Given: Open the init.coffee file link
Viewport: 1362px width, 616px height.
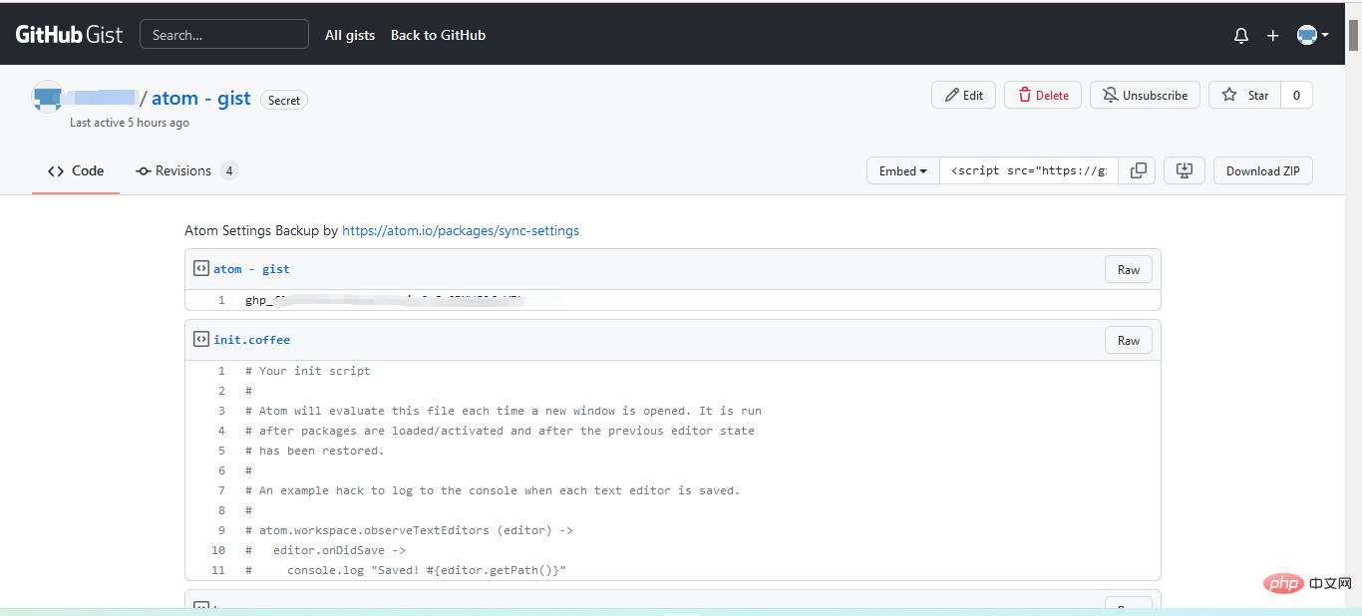Looking at the screenshot, I should pyautogui.click(x=251, y=340).
